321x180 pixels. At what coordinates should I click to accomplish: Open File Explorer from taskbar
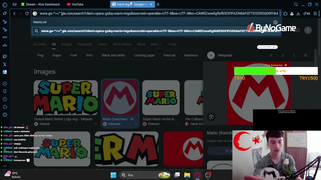tap(187, 175)
